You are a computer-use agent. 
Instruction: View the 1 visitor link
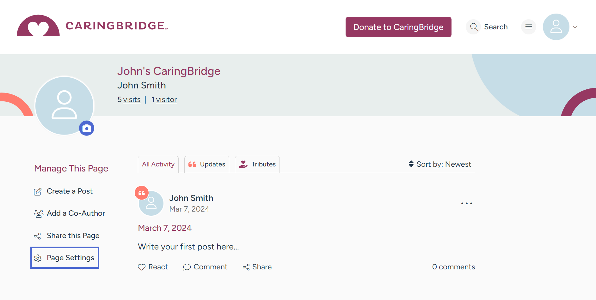(166, 99)
